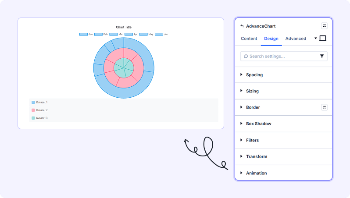Click the Dataset 1 blue color swatch
This screenshot has height=198, width=350.
33,102
